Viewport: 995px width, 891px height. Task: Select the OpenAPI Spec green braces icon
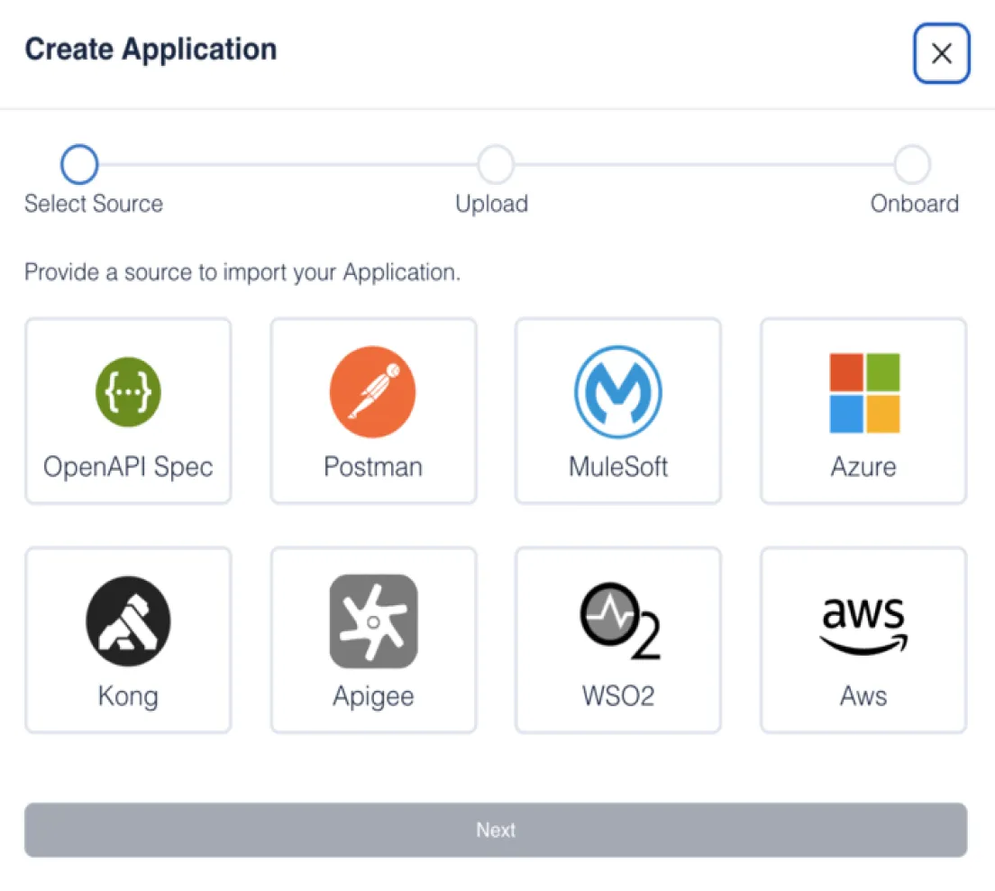(128, 391)
